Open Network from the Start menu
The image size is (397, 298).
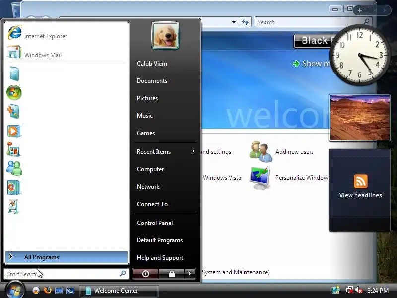tap(148, 187)
